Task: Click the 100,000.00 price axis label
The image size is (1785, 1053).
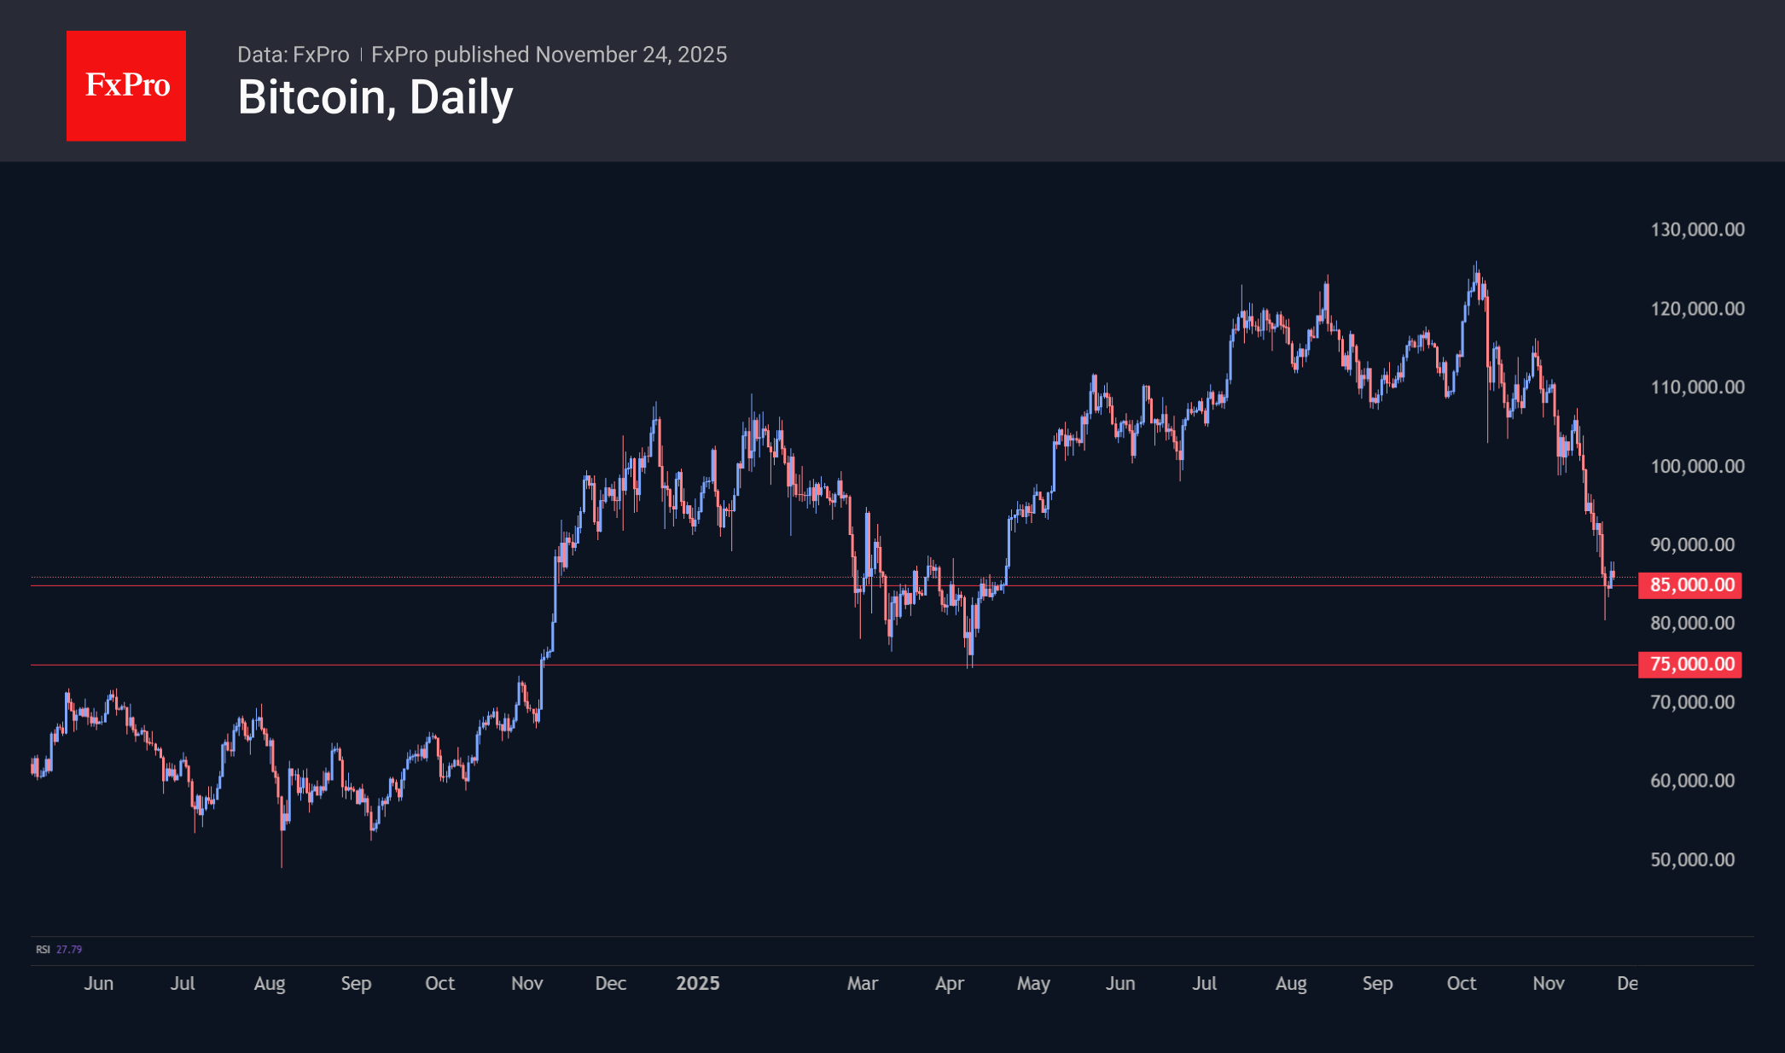Action: [x=1697, y=466]
